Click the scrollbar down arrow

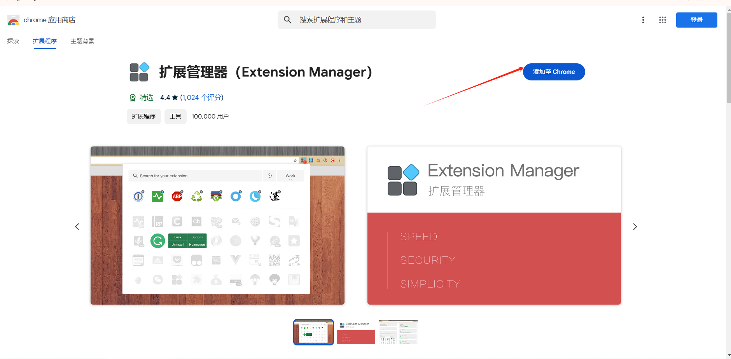728,355
